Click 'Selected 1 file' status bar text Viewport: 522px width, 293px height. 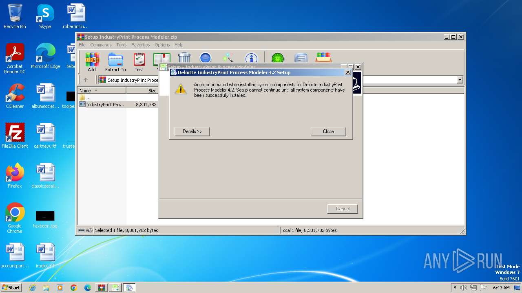coord(126,230)
